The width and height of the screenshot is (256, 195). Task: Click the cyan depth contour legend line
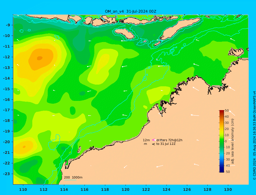click(x=70, y=180)
